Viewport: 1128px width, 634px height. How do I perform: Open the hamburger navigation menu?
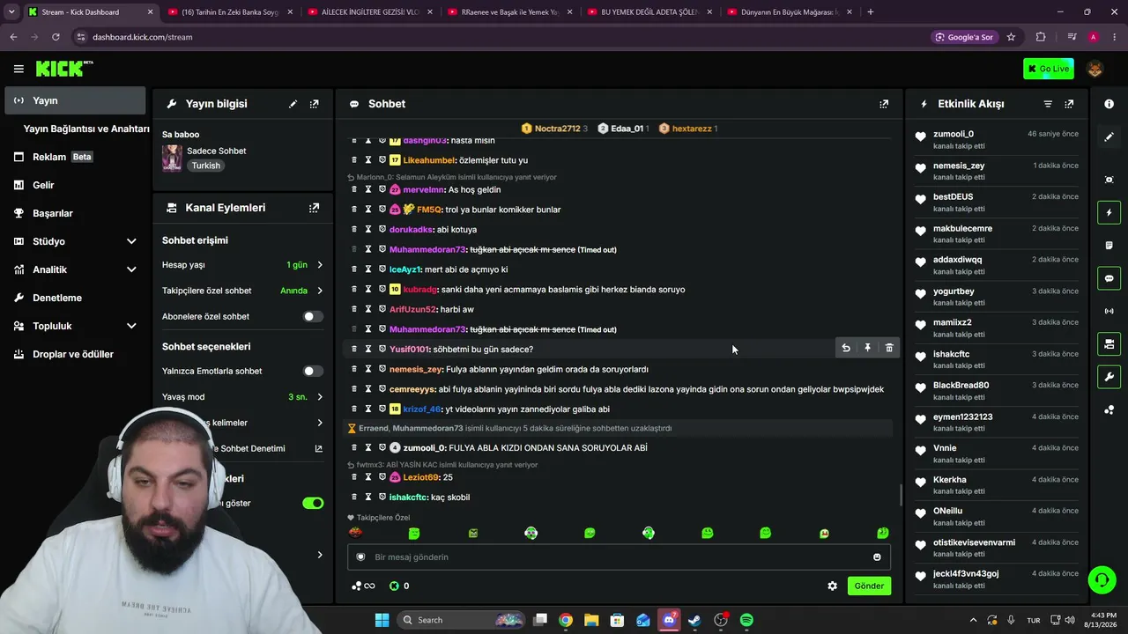[x=19, y=69]
